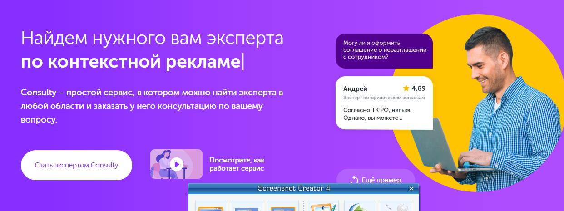Click the 'Эксперт по юридическим вопросам' label
The width and height of the screenshot is (564, 211).
click(384, 98)
